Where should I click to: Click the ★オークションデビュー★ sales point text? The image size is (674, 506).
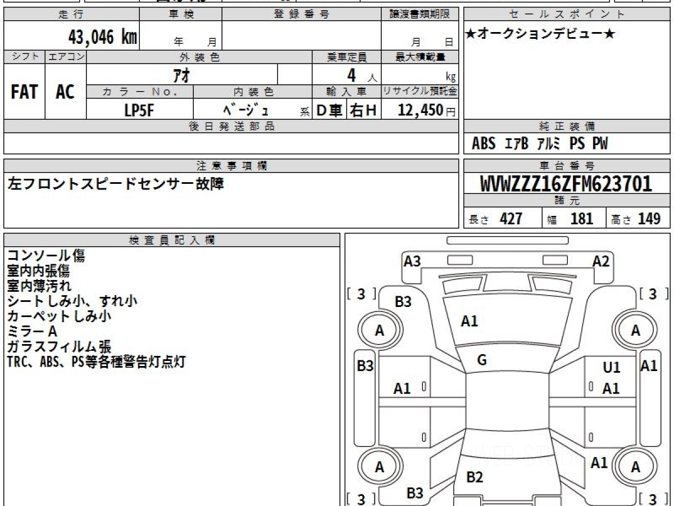541,34
